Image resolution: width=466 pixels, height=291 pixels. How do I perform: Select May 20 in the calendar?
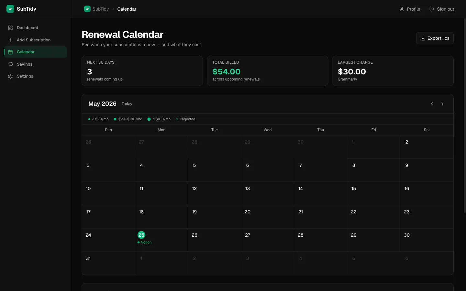tap(267, 217)
